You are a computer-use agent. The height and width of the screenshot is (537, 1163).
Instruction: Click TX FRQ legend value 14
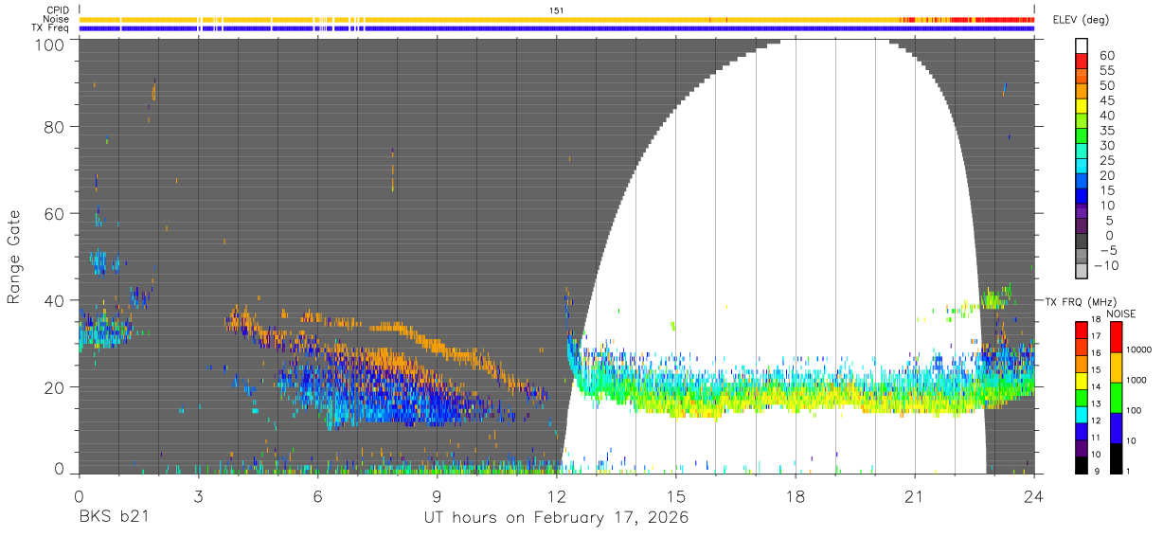pos(1096,387)
